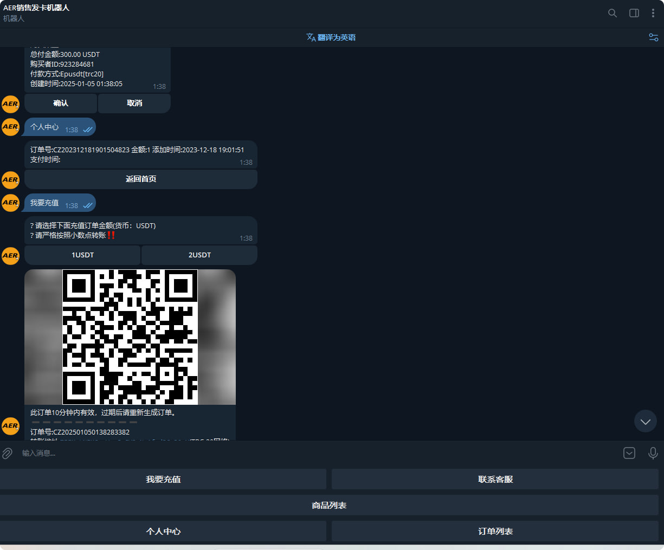Screen dimensions: 664x550
Task: Choose the 2USDT recharge amount
Action: pyautogui.click(x=199, y=255)
